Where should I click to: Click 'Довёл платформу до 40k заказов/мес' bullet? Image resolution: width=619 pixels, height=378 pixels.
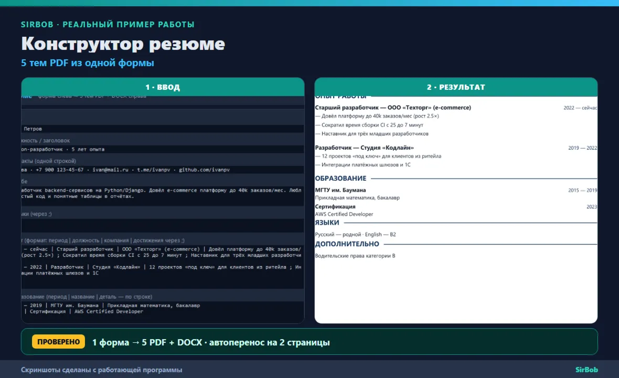coord(377,116)
